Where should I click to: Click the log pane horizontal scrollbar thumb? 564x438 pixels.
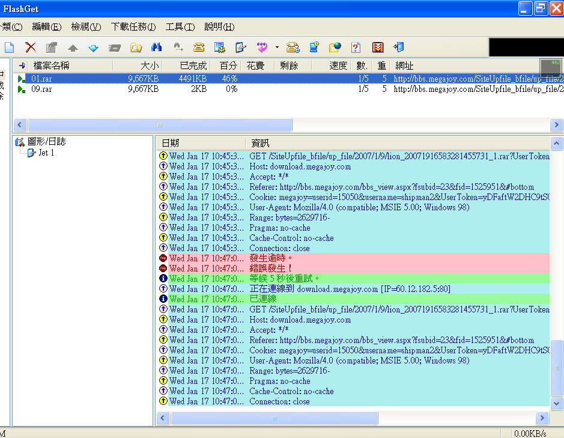click(274, 418)
